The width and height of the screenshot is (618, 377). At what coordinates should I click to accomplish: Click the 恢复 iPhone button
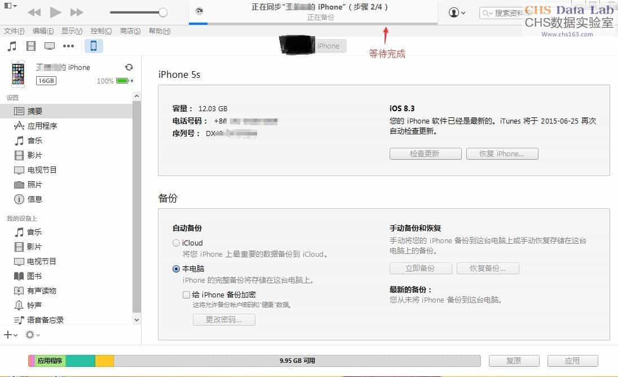click(502, 154)
